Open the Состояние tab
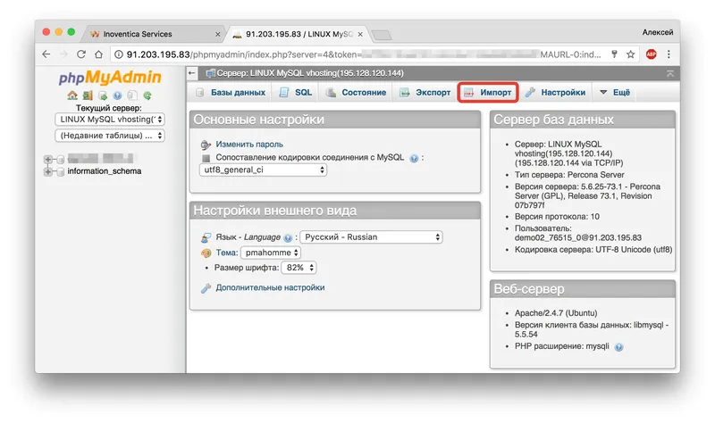 [x=356, y=93]
